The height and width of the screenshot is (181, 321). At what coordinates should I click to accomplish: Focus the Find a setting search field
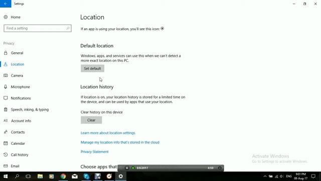coord(38,28)
